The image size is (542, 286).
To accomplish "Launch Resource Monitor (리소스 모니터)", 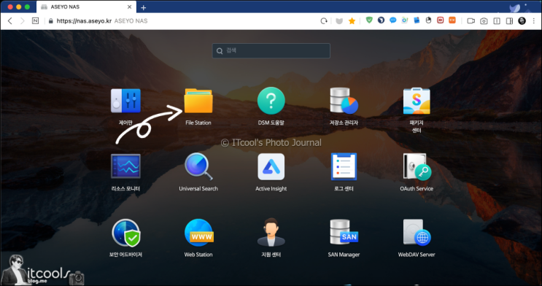I will click(x=125, y=166).
